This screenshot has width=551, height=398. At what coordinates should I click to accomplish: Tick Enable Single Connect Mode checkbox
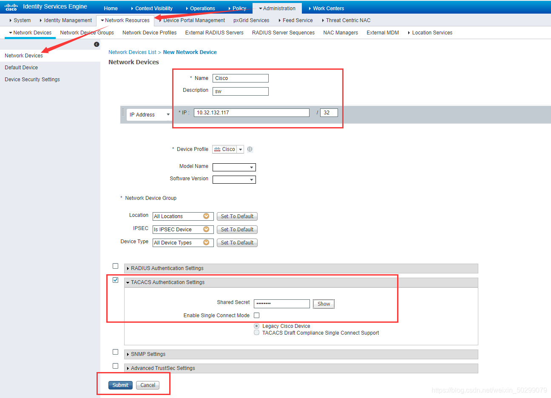coord(256,316)
